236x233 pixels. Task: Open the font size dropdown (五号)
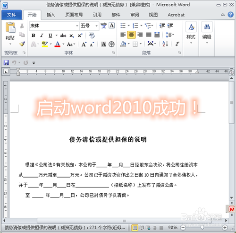click(96, 26)
